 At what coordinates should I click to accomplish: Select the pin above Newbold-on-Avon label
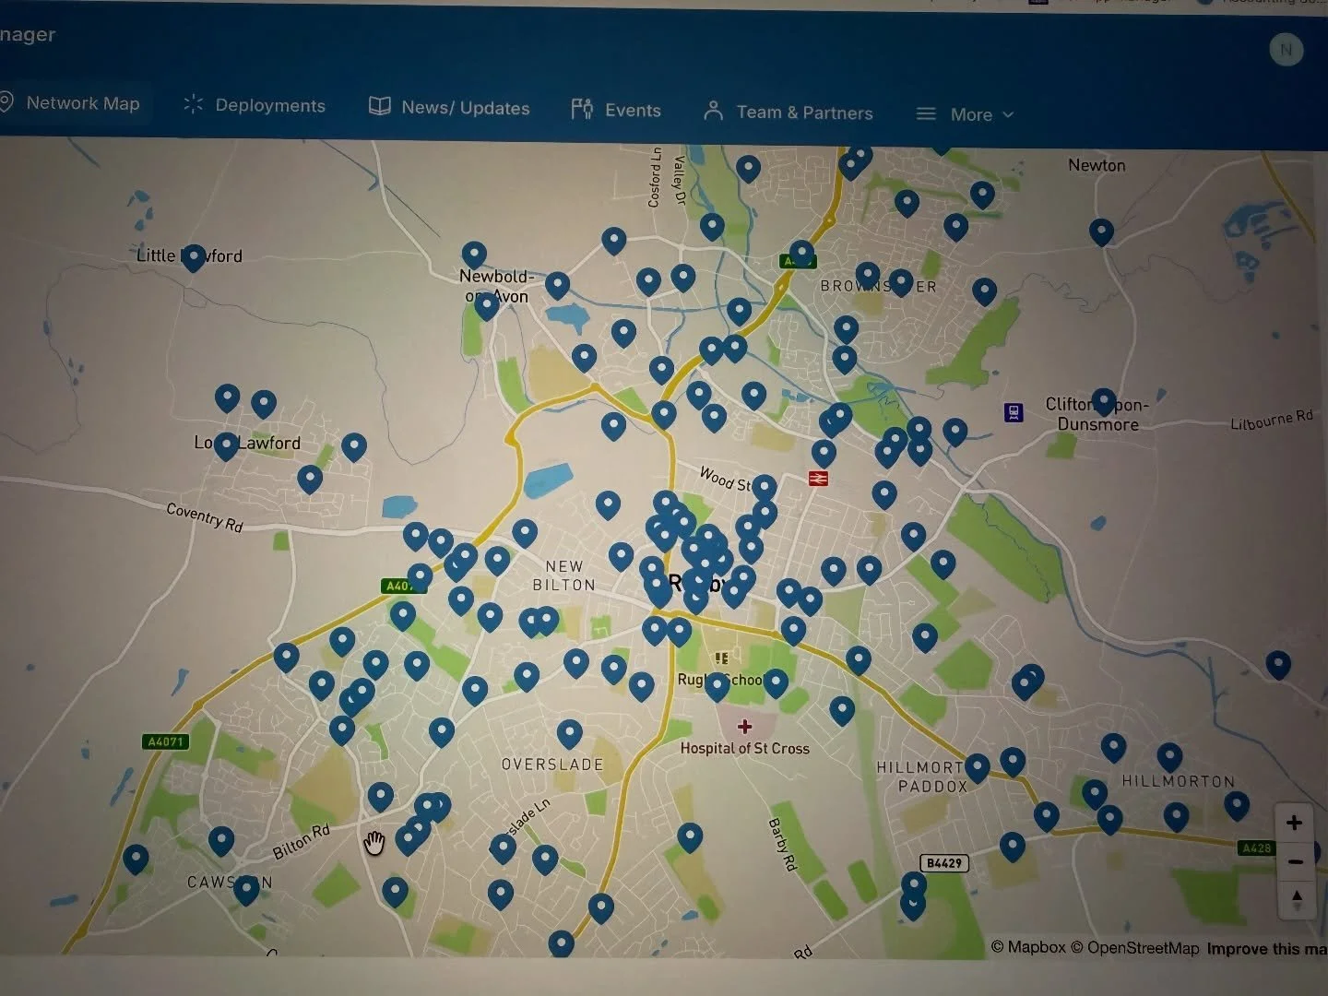pyautogui.click(x=474, y=255)
